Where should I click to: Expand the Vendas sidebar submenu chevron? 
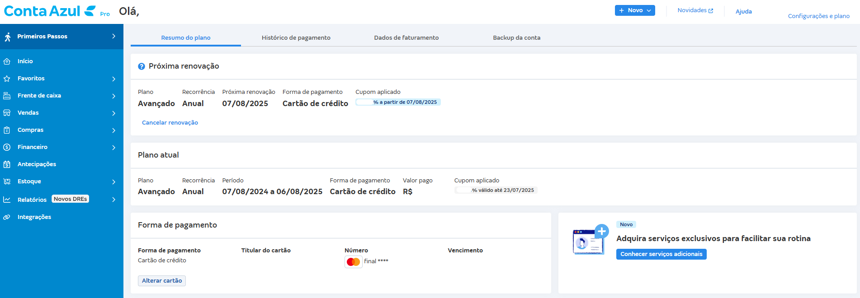113,113
